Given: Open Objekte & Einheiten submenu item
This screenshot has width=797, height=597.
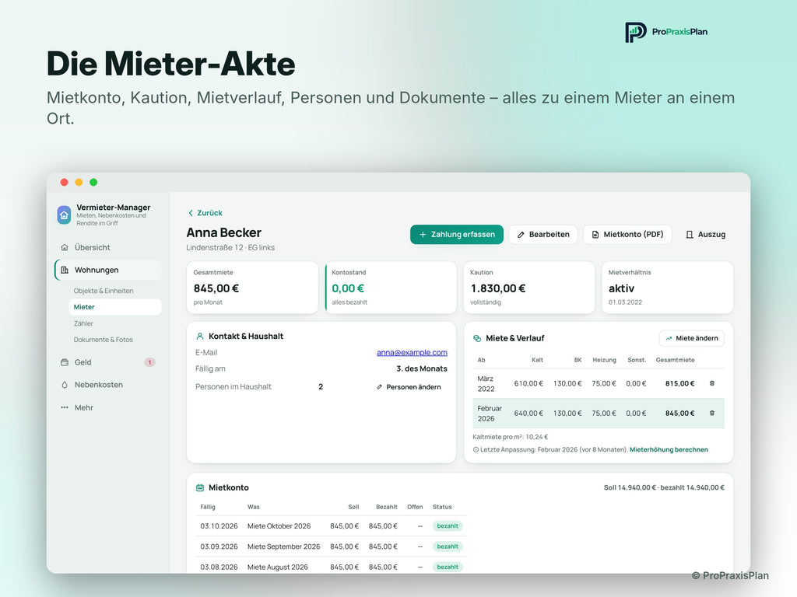Looking at the screenshot, I should click(x=104, y=291).
